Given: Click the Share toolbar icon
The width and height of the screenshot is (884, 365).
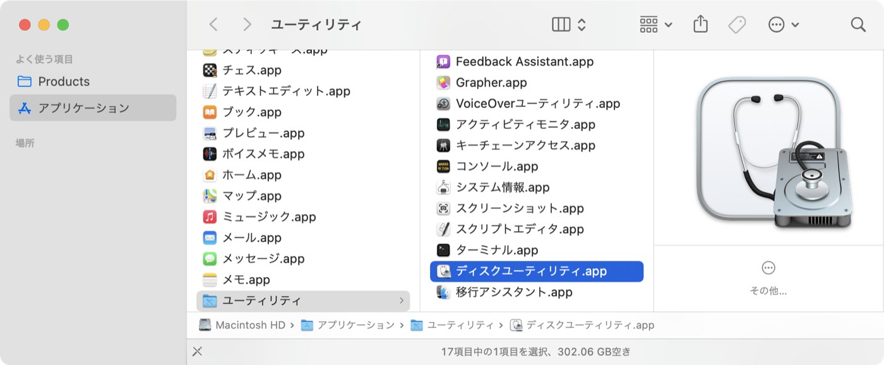Looking at the screenshot, I should point(700,25).
